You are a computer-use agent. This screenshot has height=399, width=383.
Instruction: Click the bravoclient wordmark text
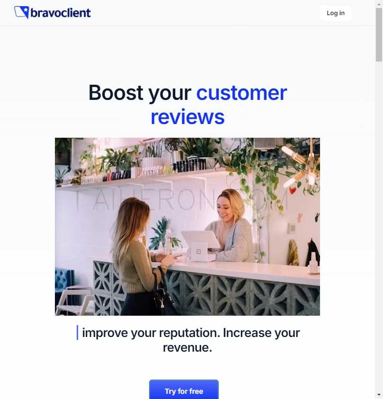click(x=61, y=13)
